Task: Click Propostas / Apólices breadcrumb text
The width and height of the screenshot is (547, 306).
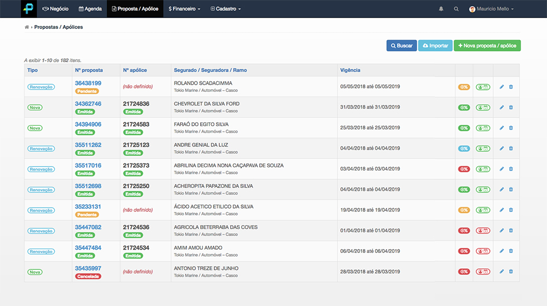Action: pos(59,27)
